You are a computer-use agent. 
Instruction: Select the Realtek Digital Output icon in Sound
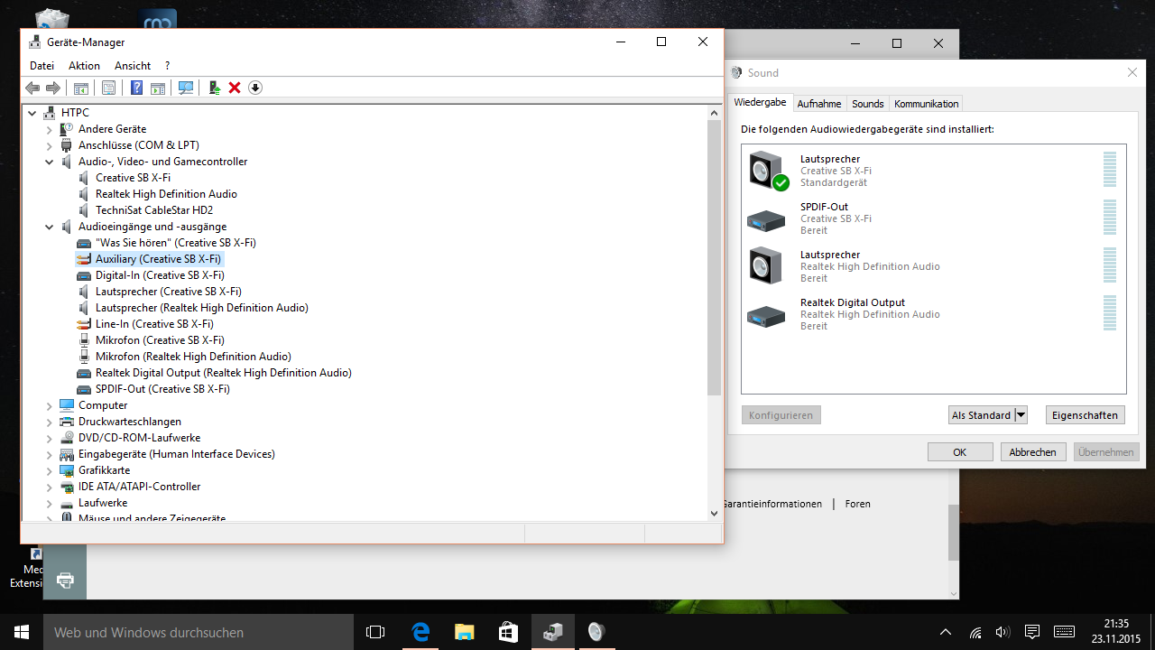(766, 315)
